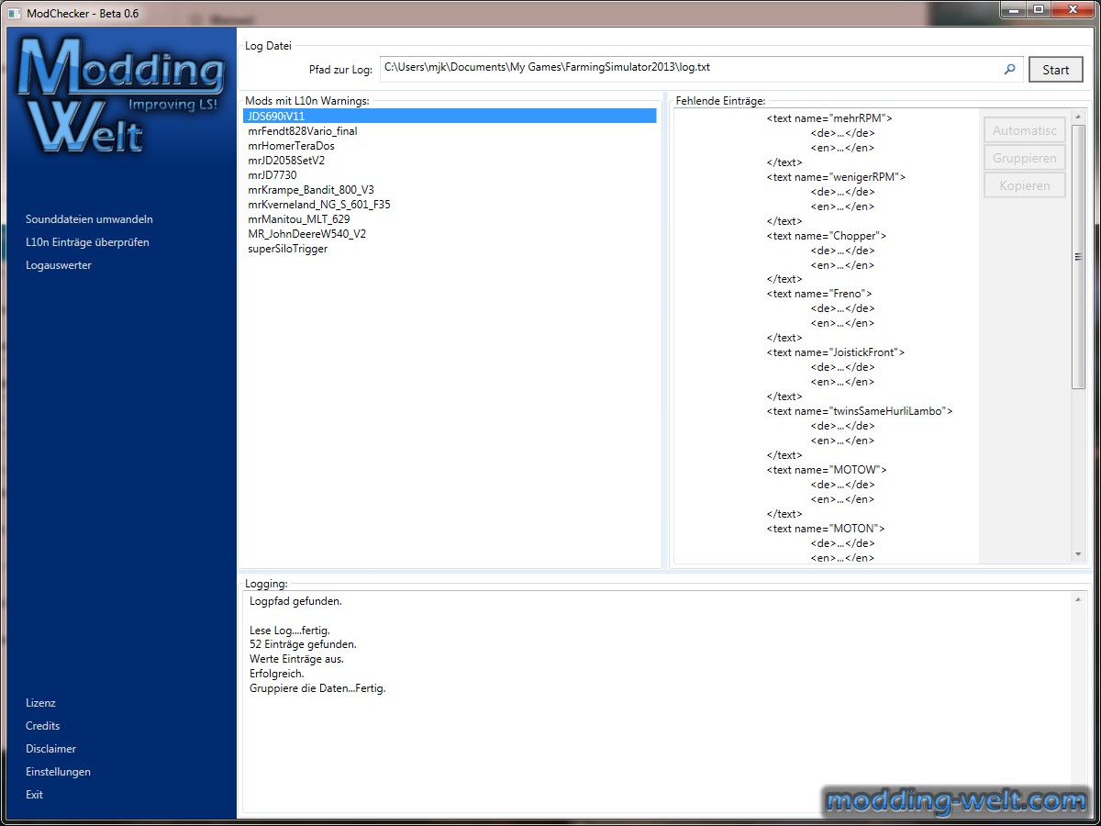Select Logauswerter in the sidebar
Screen dimensions: 1101x826
[x=59, y=265]
